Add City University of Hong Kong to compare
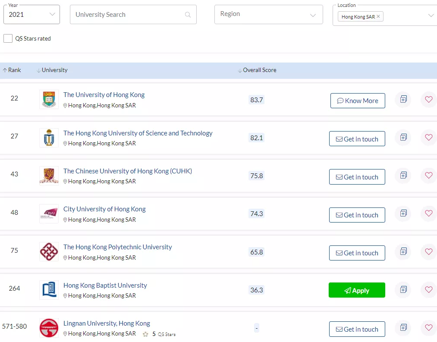 click(403, 213)
